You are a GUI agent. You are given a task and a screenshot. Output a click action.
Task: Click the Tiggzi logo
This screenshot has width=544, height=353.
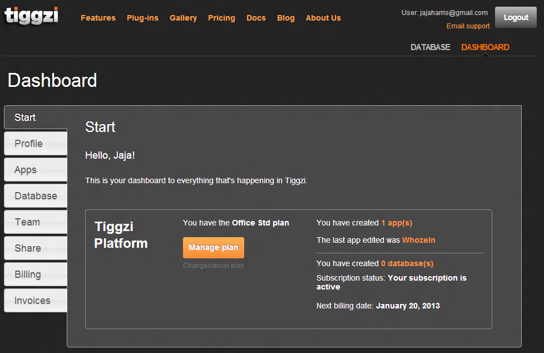[31, 16]
